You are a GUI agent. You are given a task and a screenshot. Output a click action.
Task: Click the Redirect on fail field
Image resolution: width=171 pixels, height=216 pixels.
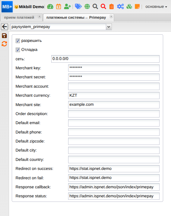[114, 178]
